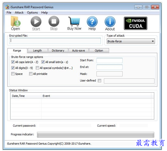The width and height of the screenshot is (167, 151).
Task: Click the Status Window label
Action: [x=18, y=90]
